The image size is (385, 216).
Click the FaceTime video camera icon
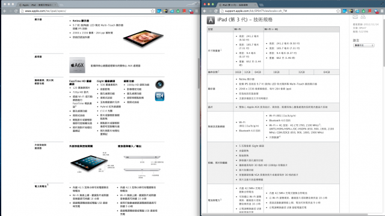159,97
